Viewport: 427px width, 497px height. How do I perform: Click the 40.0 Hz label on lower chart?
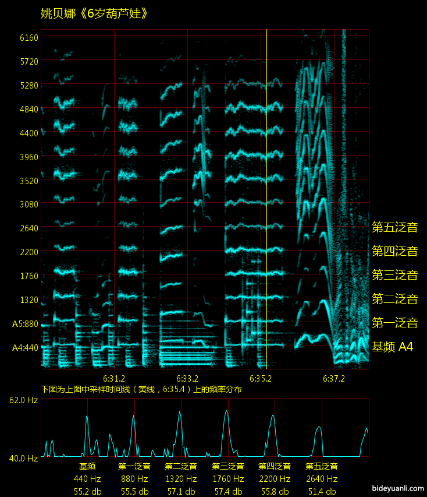click(x=23, y=459)
